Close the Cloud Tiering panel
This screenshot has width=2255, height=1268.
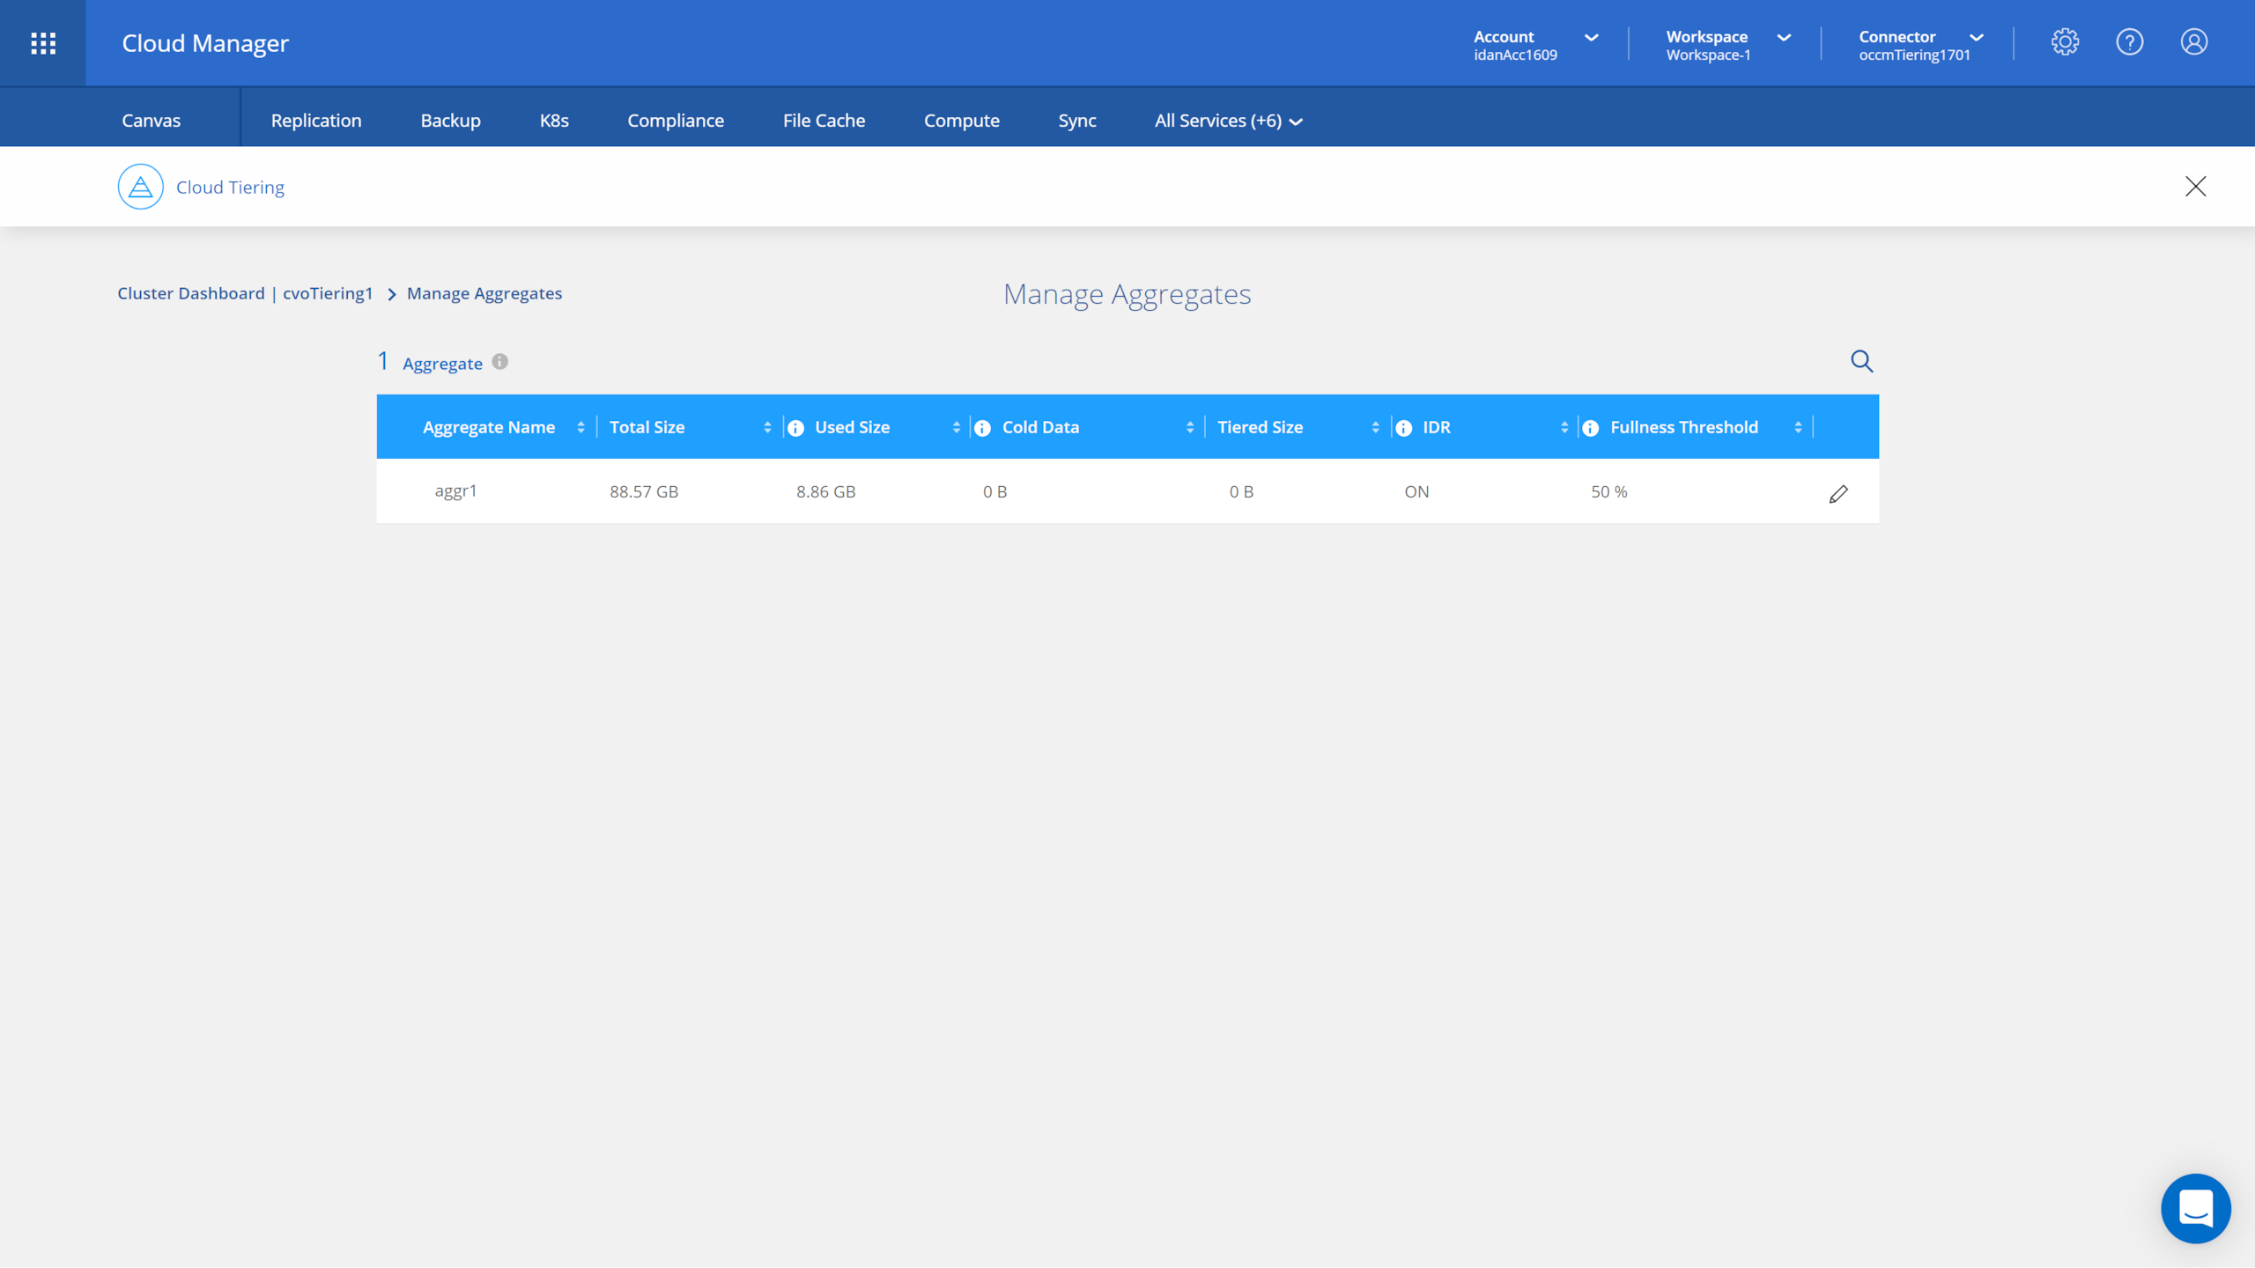pos(2195,187)
